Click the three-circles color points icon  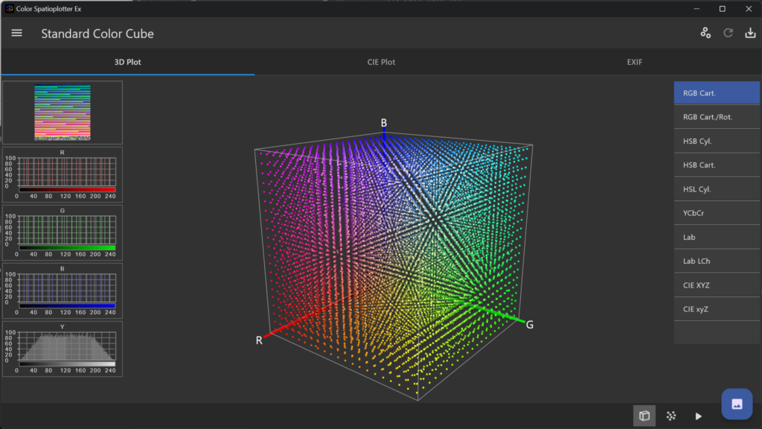(x=705, y=34)
